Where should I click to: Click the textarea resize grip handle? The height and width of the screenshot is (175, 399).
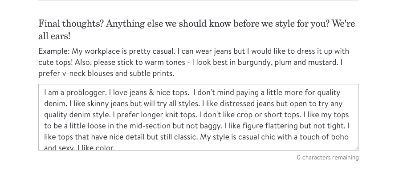[x=356, y=148]
